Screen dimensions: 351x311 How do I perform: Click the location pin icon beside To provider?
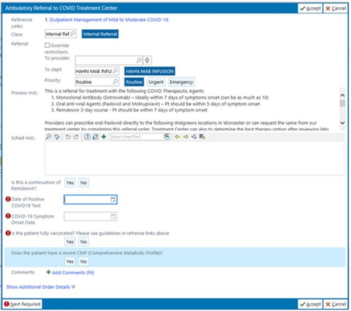tap(147, 60)
